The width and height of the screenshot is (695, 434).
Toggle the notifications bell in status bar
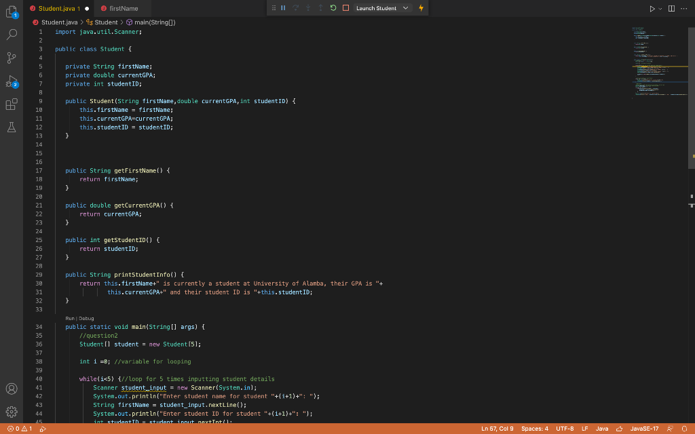pyautogui.click(x=685, y=429)
